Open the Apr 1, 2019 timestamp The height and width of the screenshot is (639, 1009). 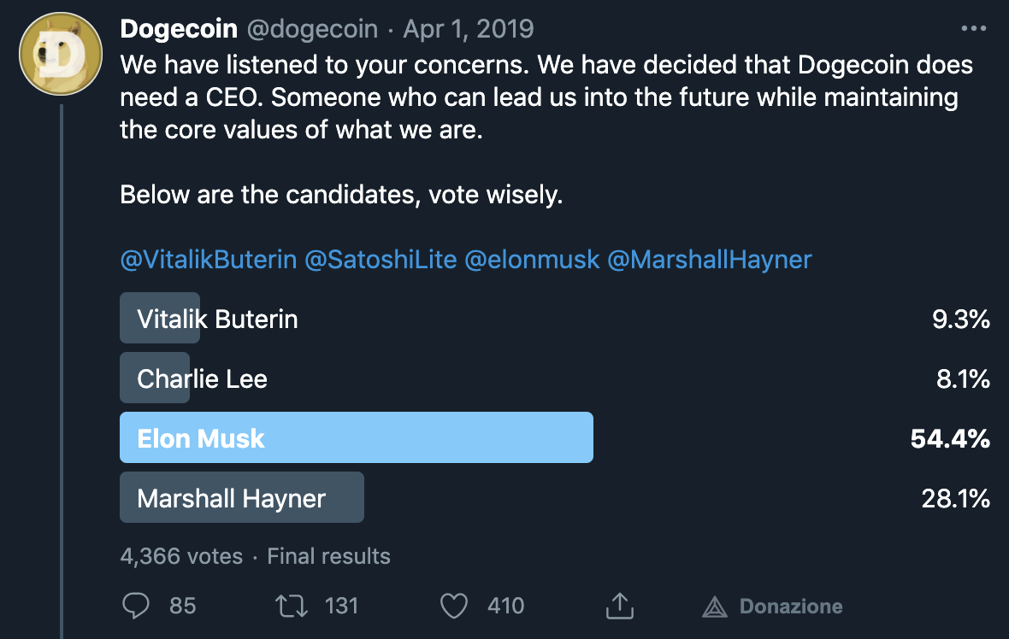point(468,29)
